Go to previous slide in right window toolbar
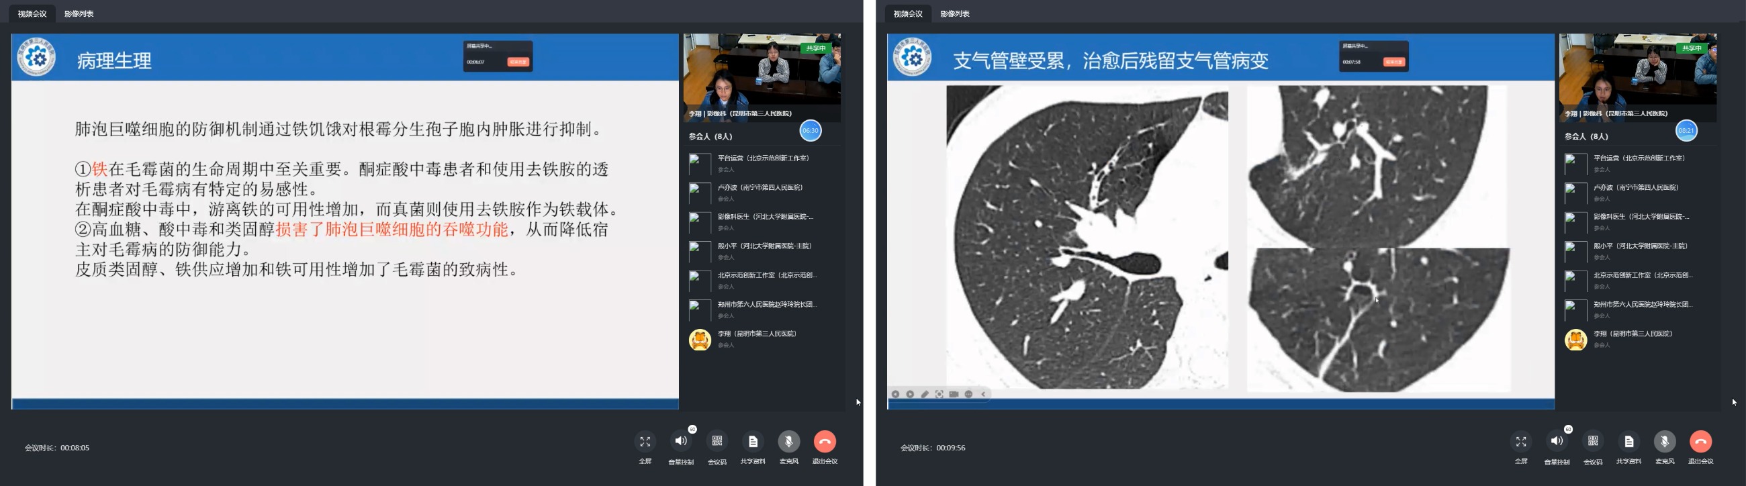The image size is (1746, 486). click(x=895, y=394)
